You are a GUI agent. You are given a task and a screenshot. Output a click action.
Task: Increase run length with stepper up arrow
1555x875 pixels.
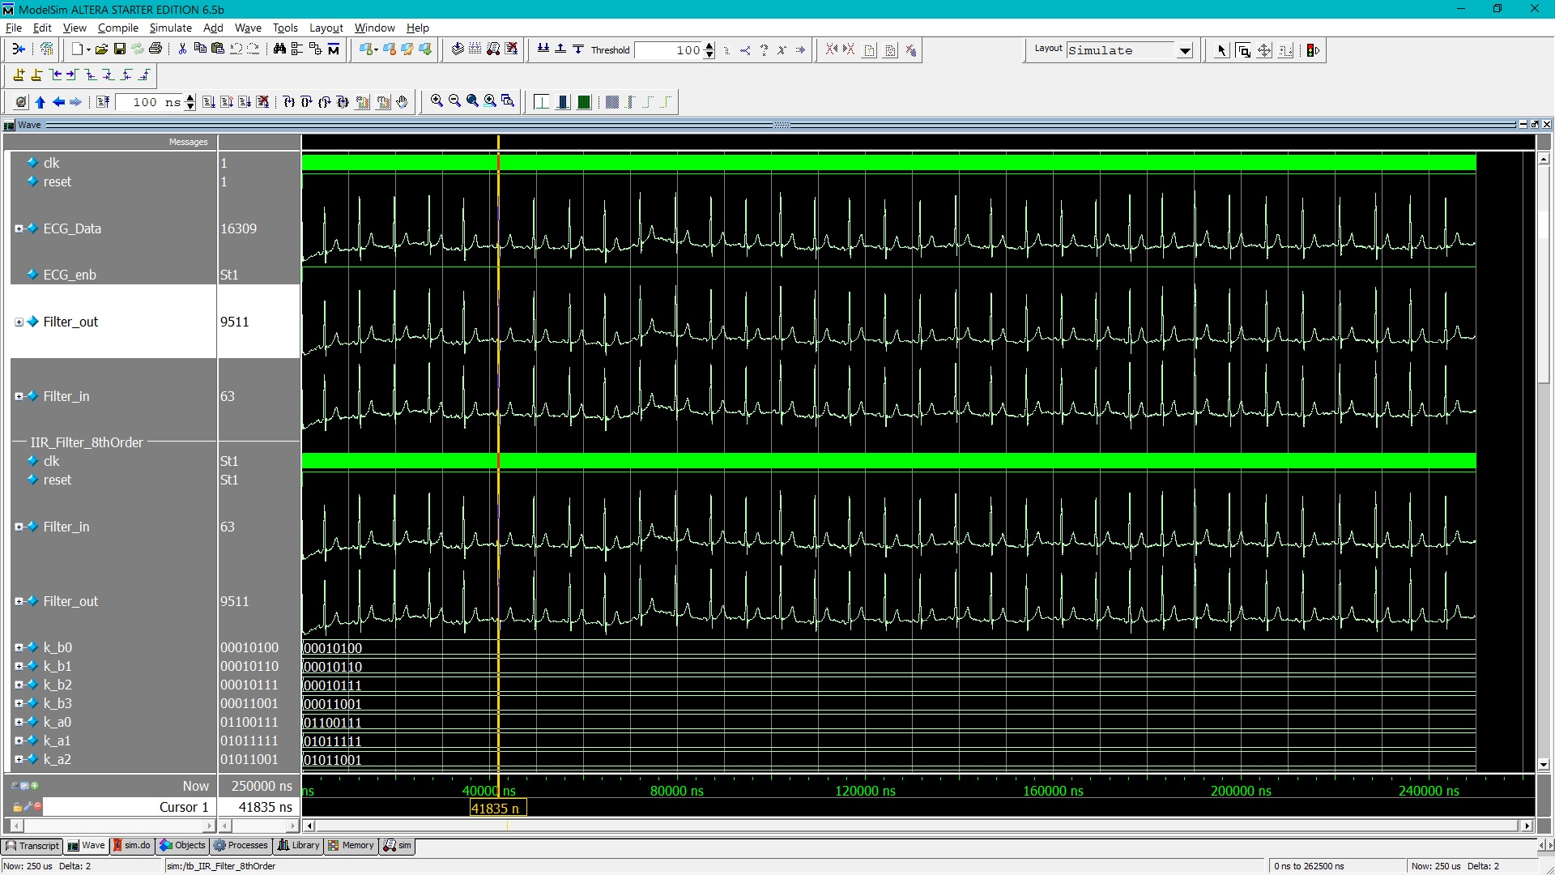click(x=190, y=97)
